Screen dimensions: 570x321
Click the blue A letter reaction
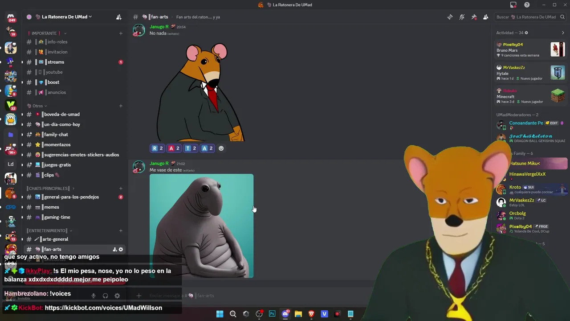coord(207,148)
